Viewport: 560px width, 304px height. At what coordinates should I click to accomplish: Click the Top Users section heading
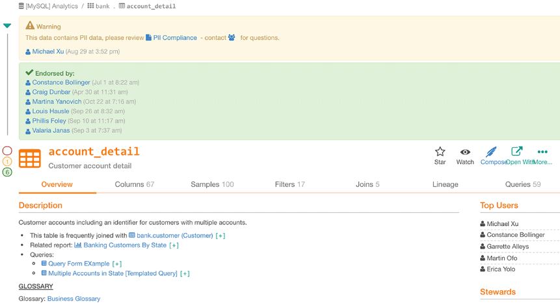499,205
